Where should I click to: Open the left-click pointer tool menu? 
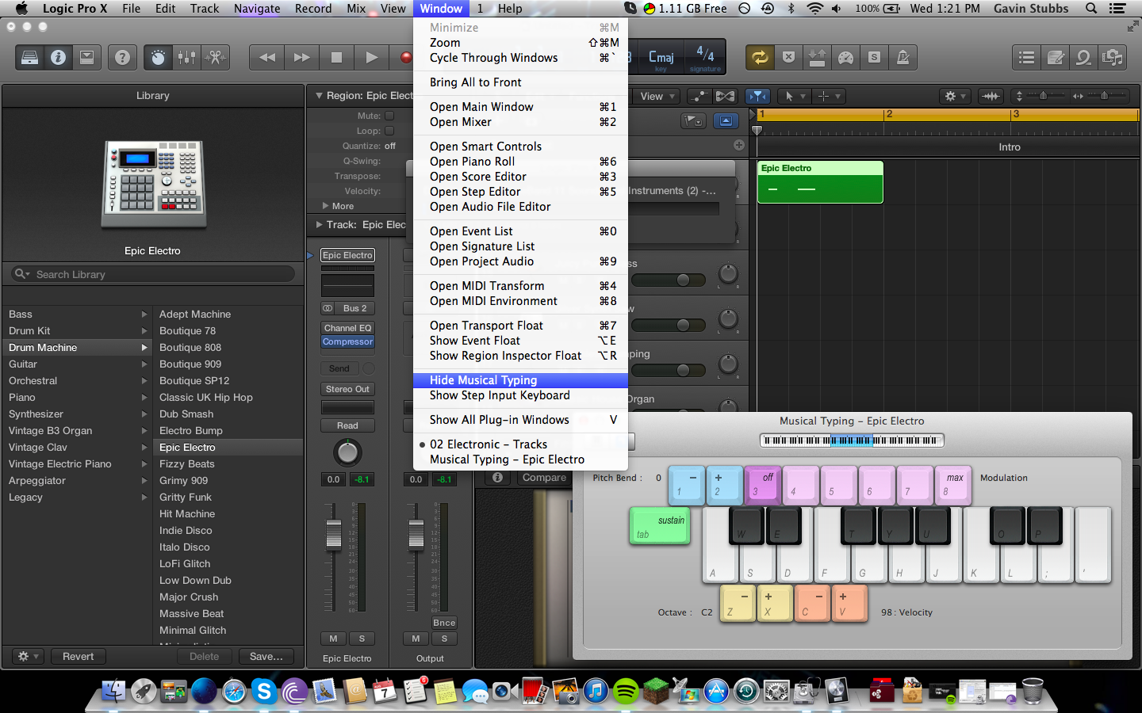794,96
